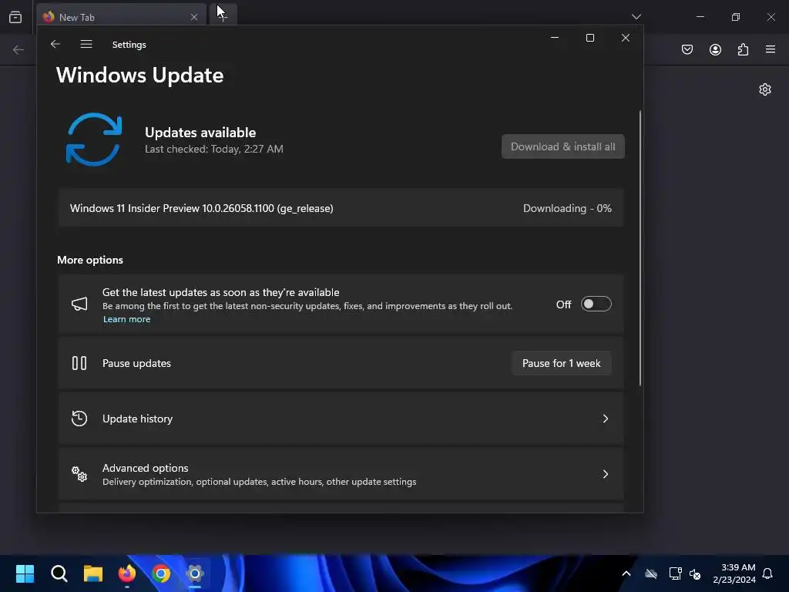Open a new tab in Firefox
Screen dimensions: 789x592
223,17
